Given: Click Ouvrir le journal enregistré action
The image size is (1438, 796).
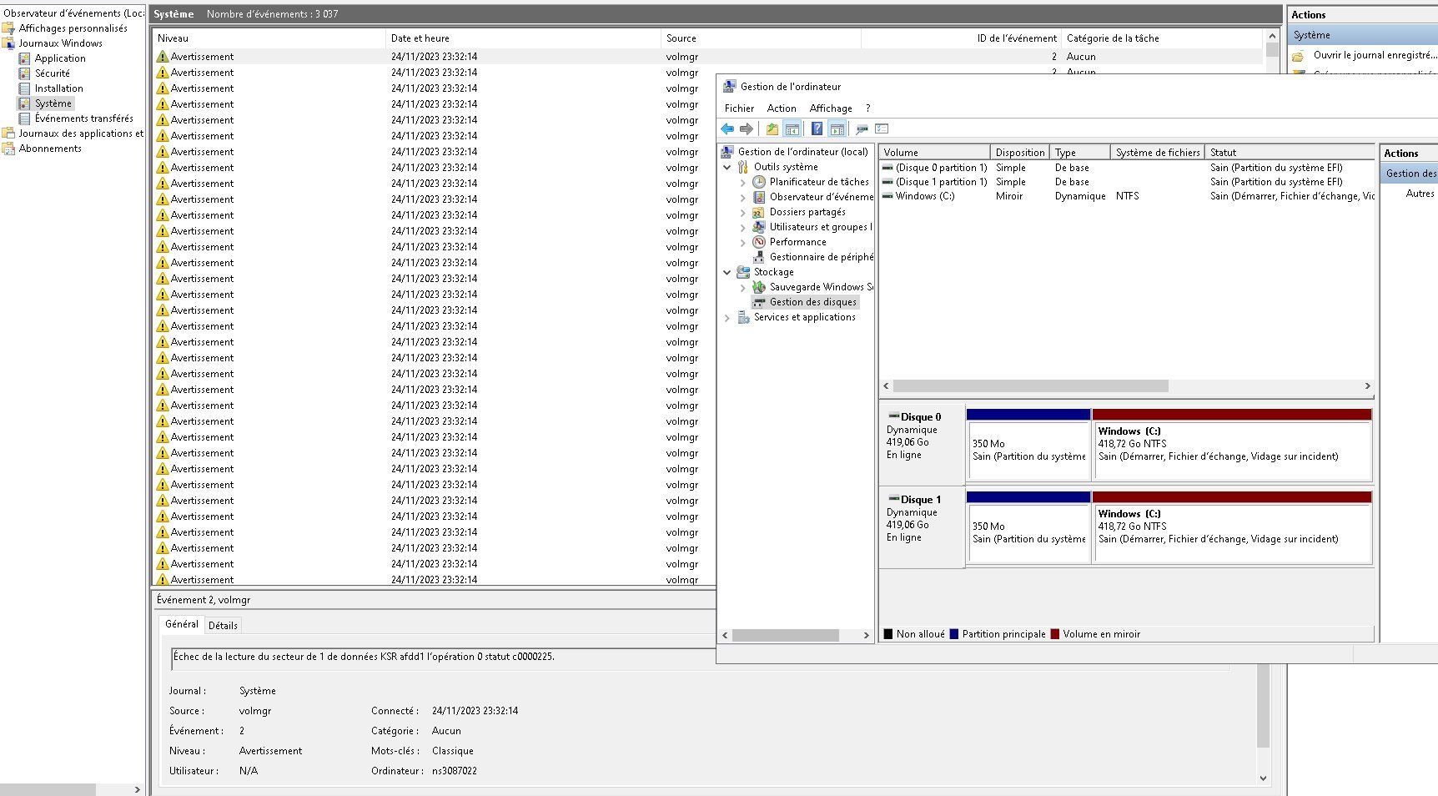Looking at the screenshot, I should (x=1374, y=55).
